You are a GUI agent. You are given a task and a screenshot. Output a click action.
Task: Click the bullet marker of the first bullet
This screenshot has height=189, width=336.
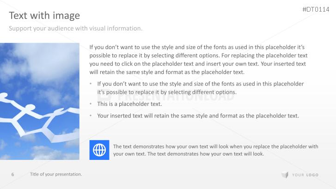coord(91,84)
